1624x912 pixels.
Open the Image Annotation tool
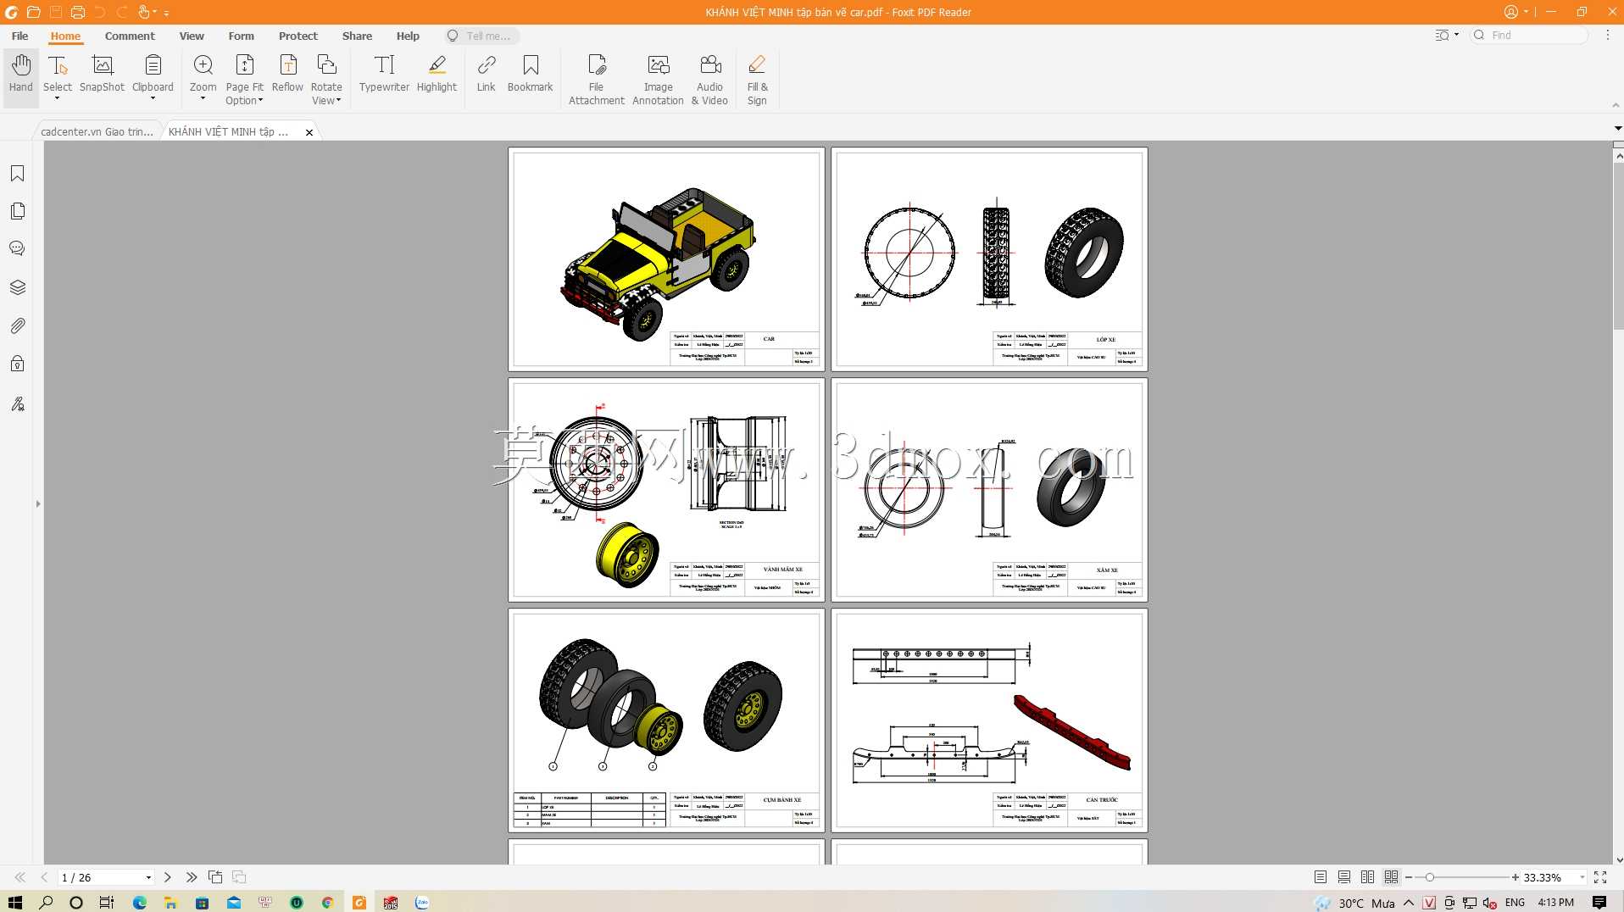click(658, 81)
